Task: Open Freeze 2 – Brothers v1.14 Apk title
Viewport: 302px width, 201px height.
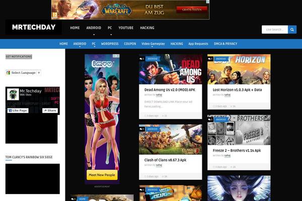Action: click(237, 151)
